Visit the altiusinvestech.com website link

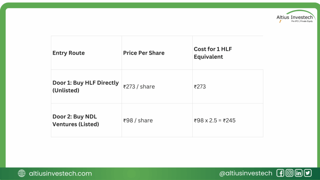point(60,173)
